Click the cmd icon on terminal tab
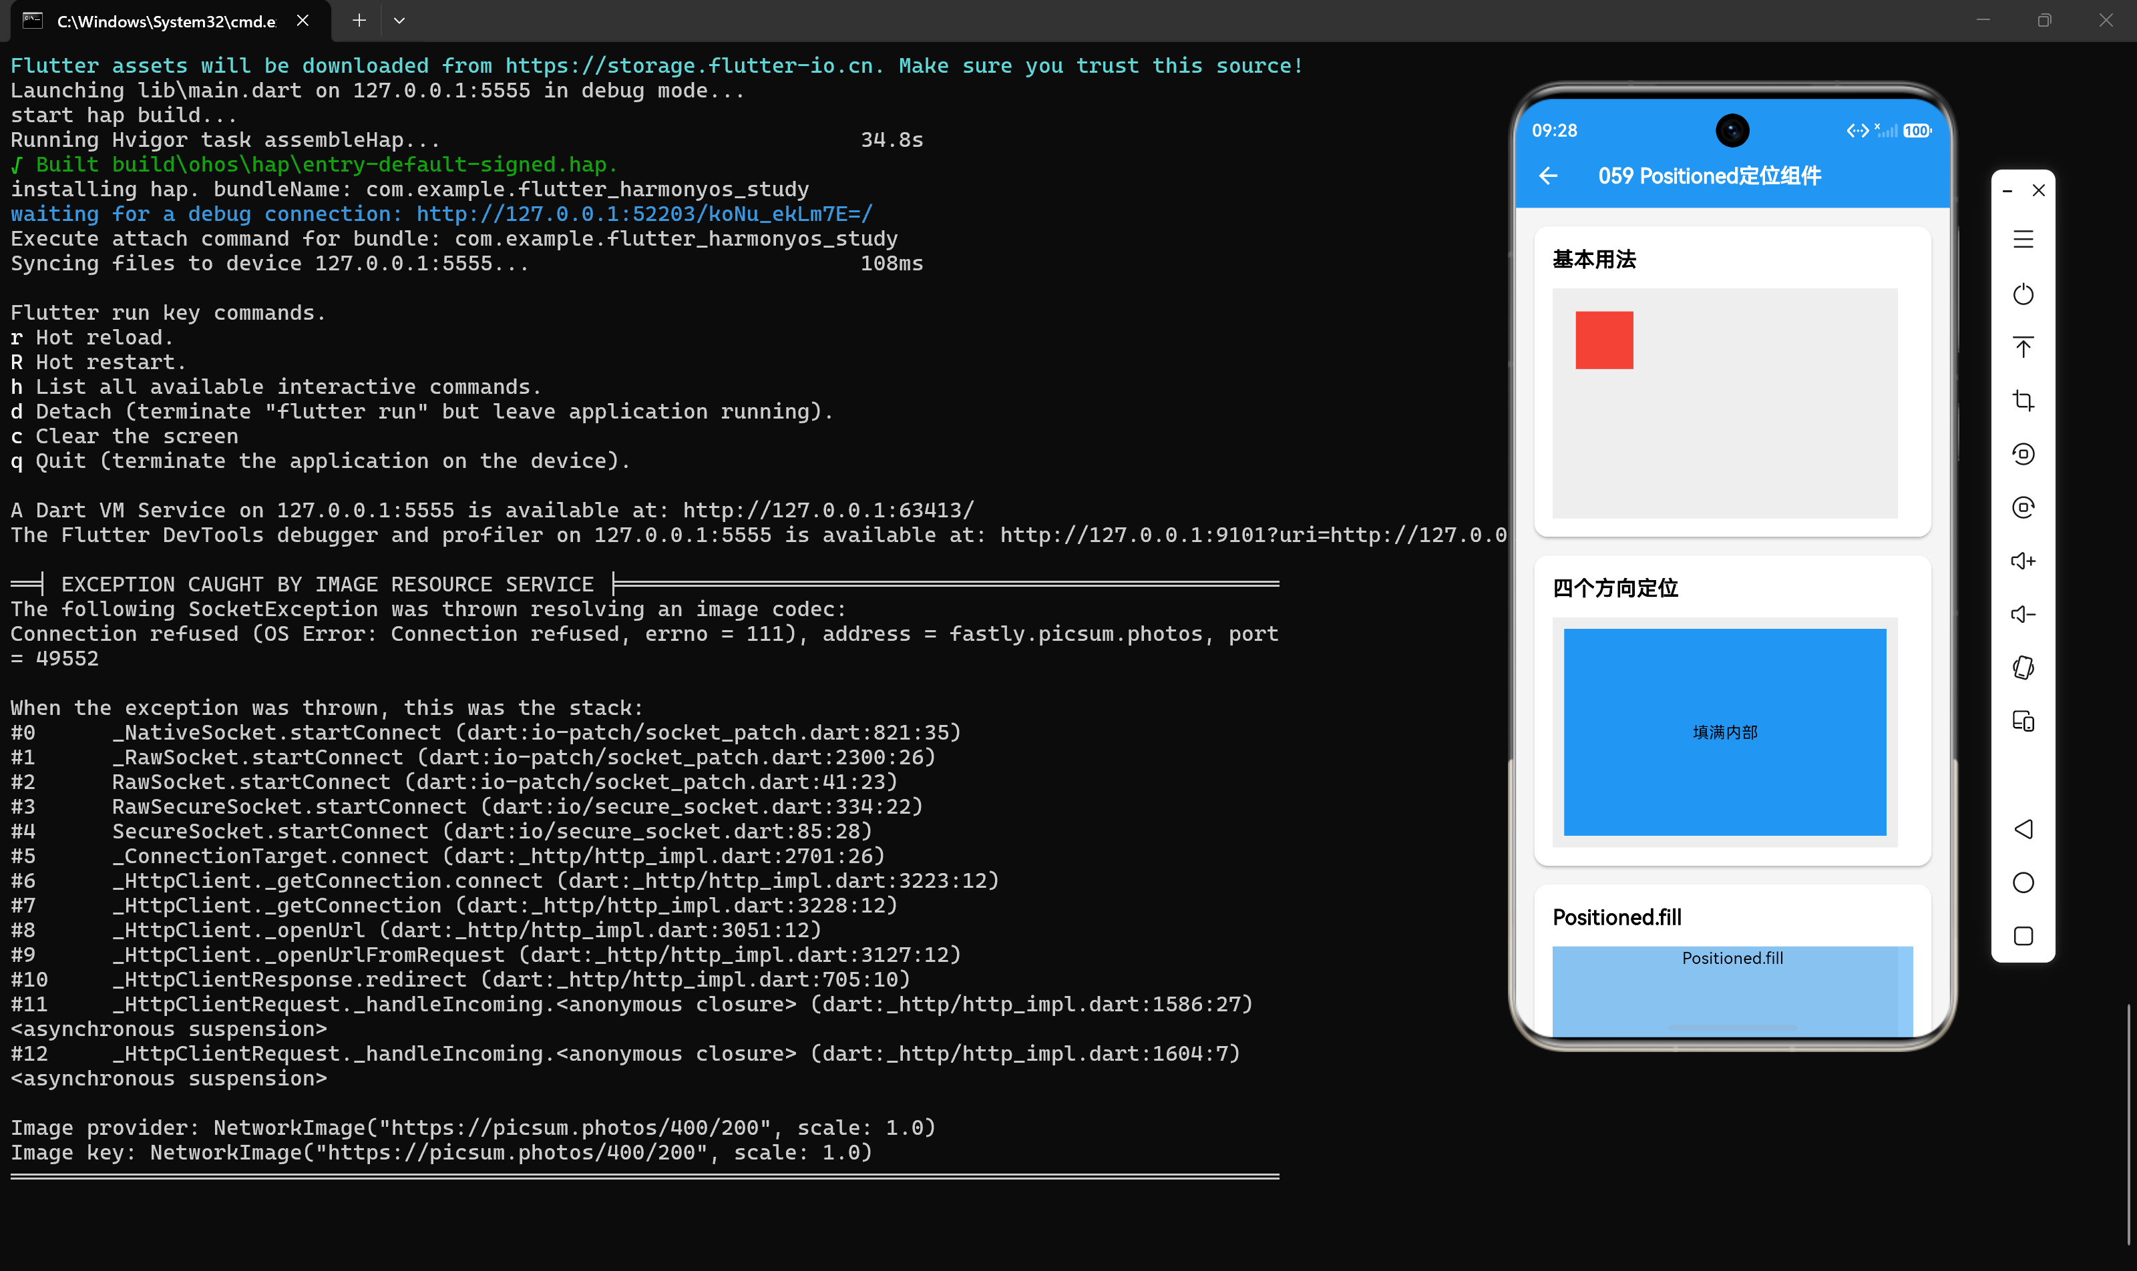2137x1271 pixels. (33, 21)
